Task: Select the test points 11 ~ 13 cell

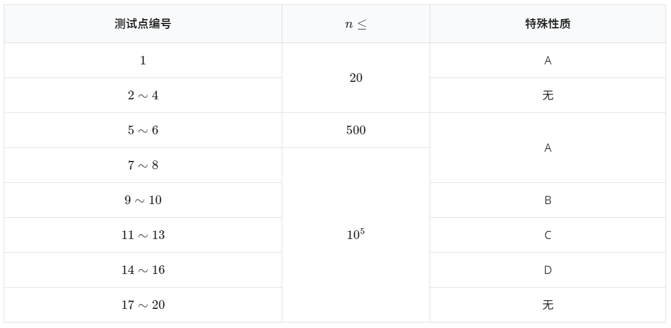Action: click(x=143, y=235)
